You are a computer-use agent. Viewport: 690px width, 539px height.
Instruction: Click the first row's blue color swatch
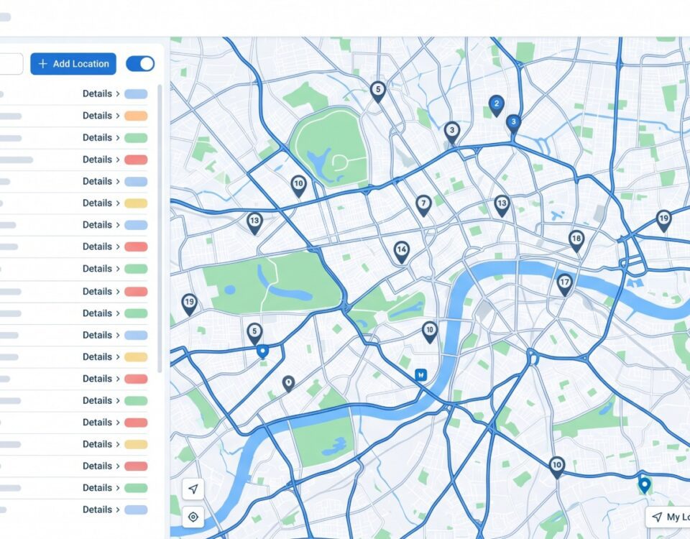coord(136,94)
